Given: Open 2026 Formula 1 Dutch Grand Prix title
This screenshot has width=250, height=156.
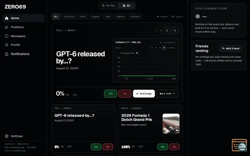Looking at the screenshot, I should (137, 118).
